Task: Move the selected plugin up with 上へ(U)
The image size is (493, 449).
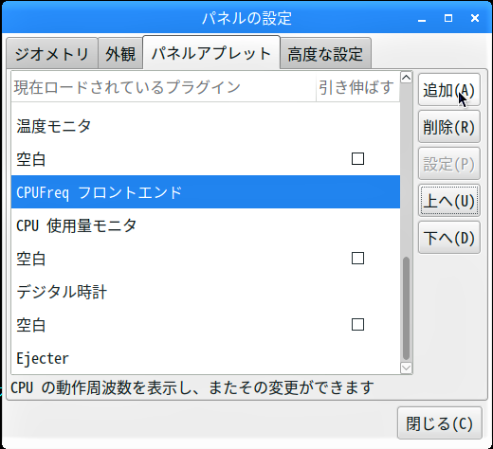Action: (449, 201)
